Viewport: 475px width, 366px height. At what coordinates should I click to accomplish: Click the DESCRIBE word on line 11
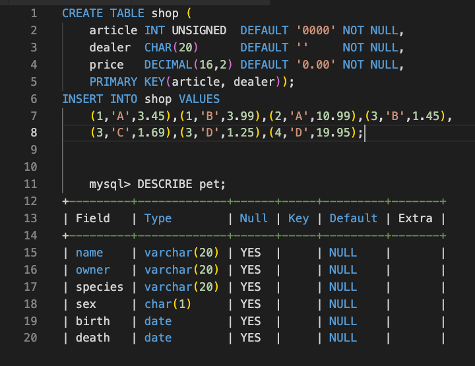[x=165, y=184]
